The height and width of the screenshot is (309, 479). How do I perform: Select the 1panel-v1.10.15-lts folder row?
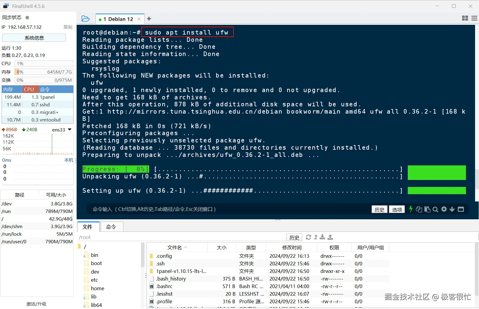pos(268,271)
